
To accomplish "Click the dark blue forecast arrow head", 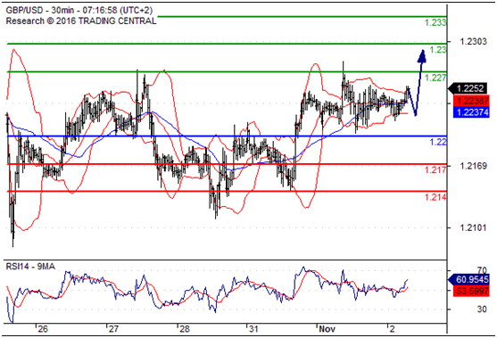I will [x=422, y=56].
